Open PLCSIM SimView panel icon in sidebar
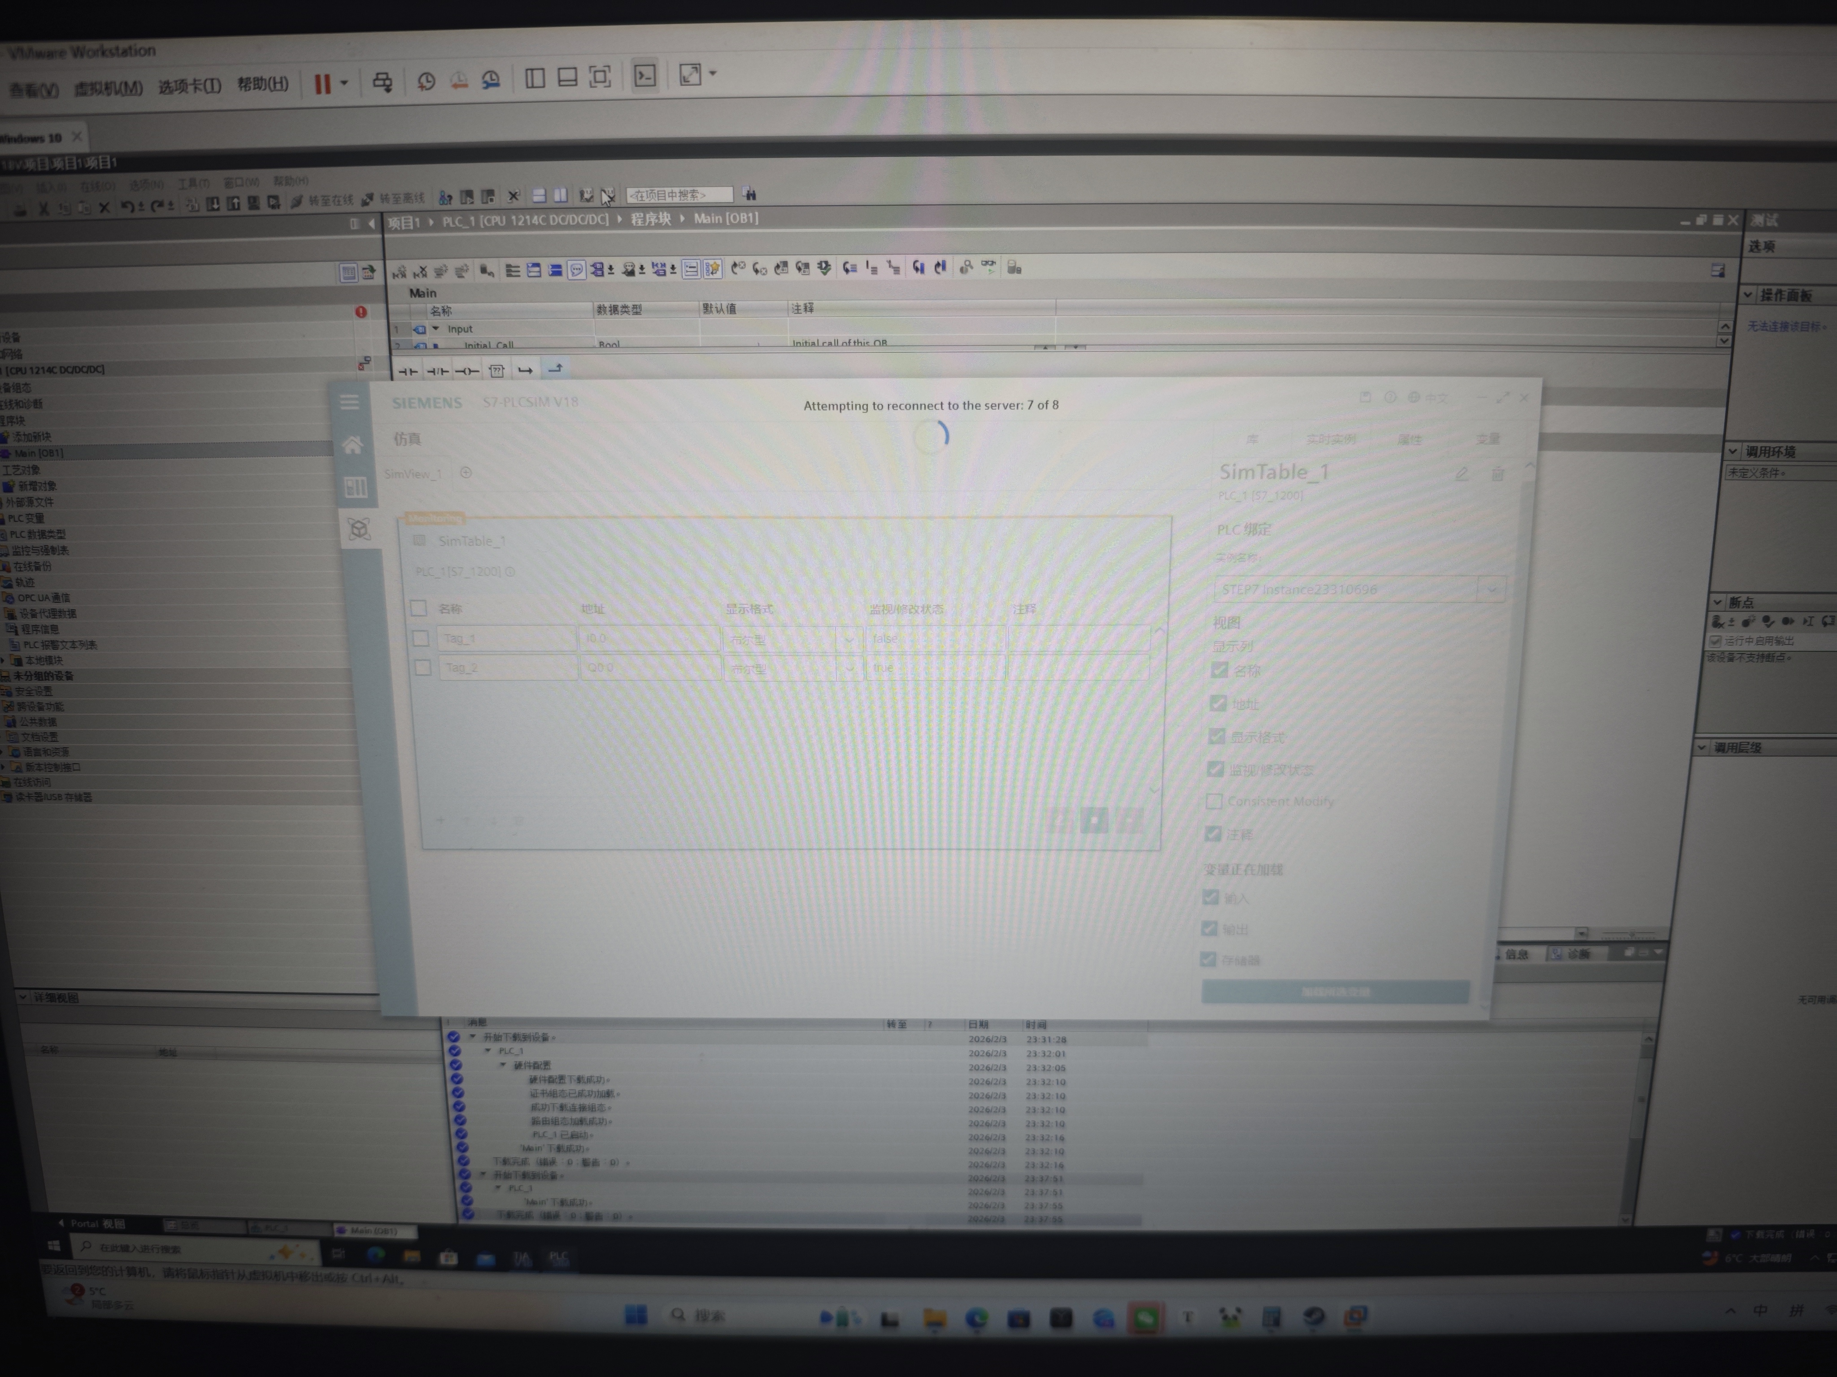The height and width of the screenshot is (1377, 1837). [356, 487]
